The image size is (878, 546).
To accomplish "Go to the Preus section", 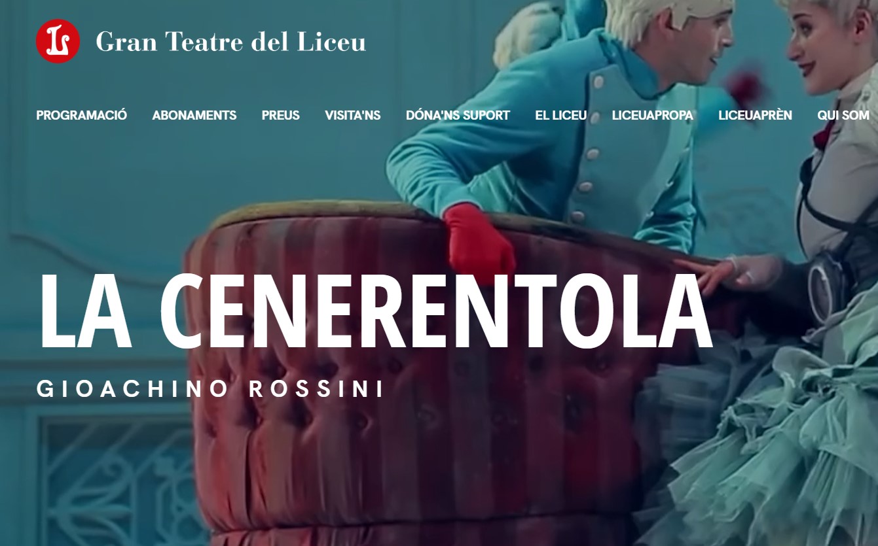I will tap(281, 115).
